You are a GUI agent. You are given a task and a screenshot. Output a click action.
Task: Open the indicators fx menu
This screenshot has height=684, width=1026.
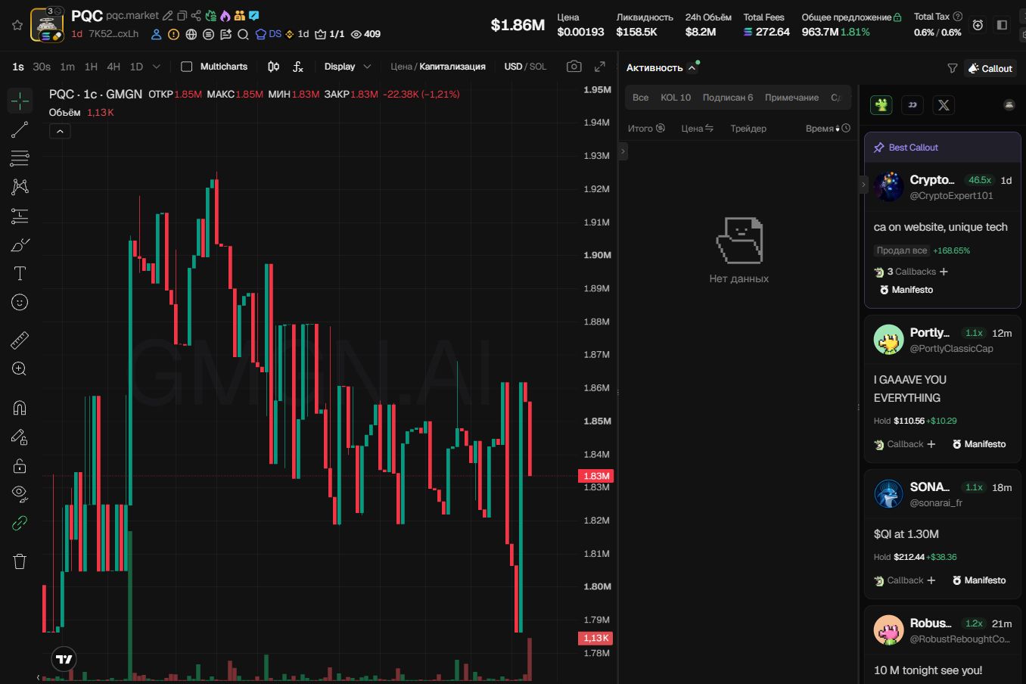tap(297, 67)
